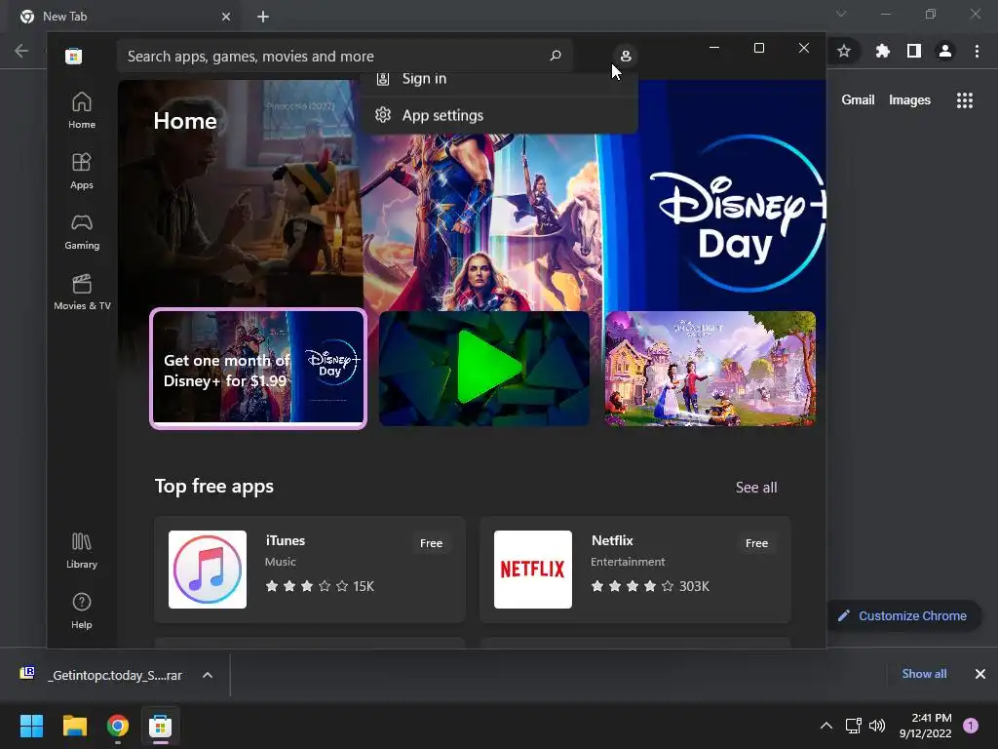Click the Microsoft Store logo icon
Screen dimensions: 998x749
click(x=73, y=56)
